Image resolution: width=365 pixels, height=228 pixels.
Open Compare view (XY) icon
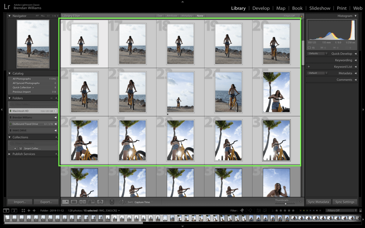[x=82, y=202]
